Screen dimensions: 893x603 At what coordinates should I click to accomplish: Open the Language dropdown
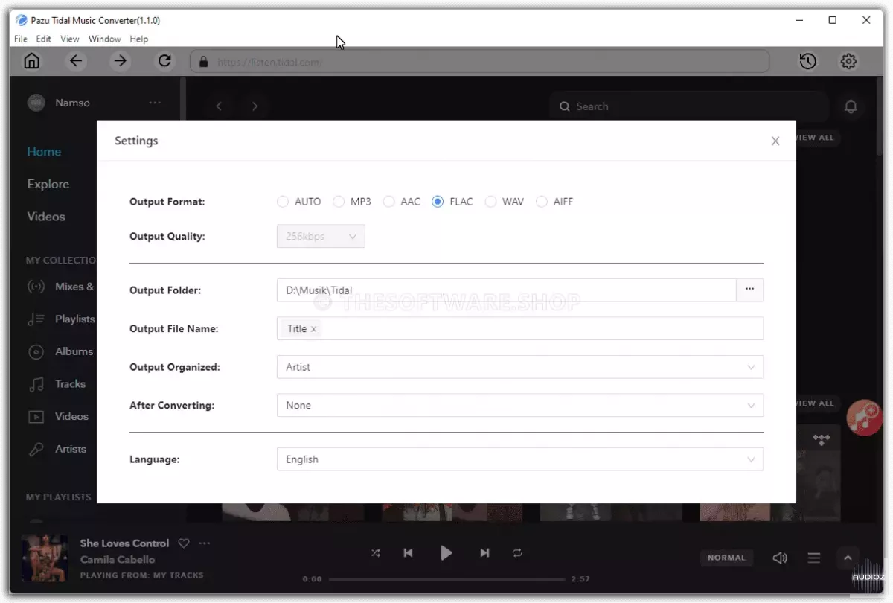(520, 459)
